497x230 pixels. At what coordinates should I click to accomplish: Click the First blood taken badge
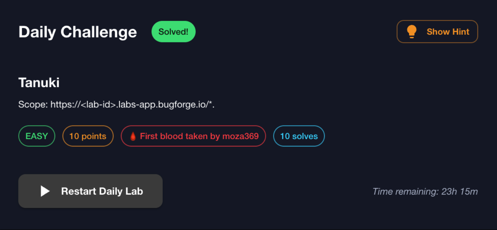pos(193,136)
